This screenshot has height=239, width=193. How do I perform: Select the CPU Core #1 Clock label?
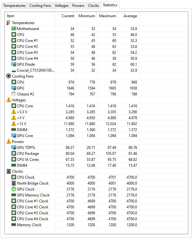point(33,201)
